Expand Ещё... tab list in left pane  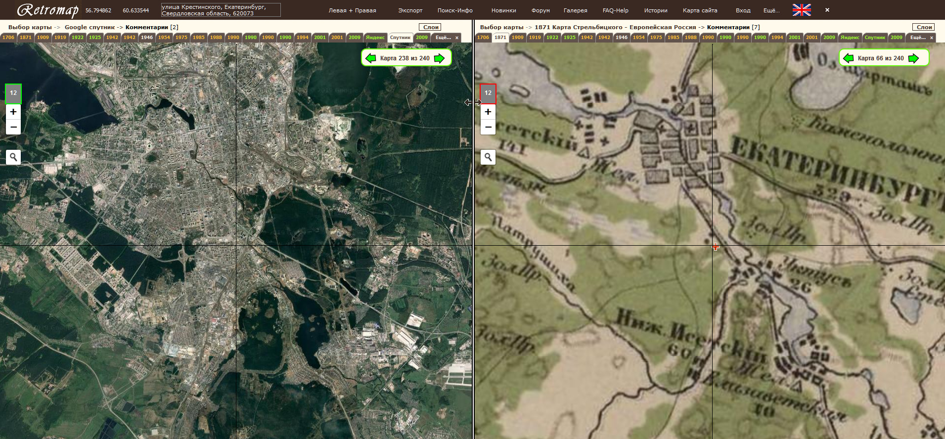(x=443, y=38)
